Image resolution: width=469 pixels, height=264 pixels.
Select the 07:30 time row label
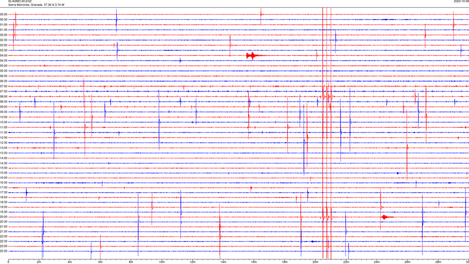click(x=3, y=91)
